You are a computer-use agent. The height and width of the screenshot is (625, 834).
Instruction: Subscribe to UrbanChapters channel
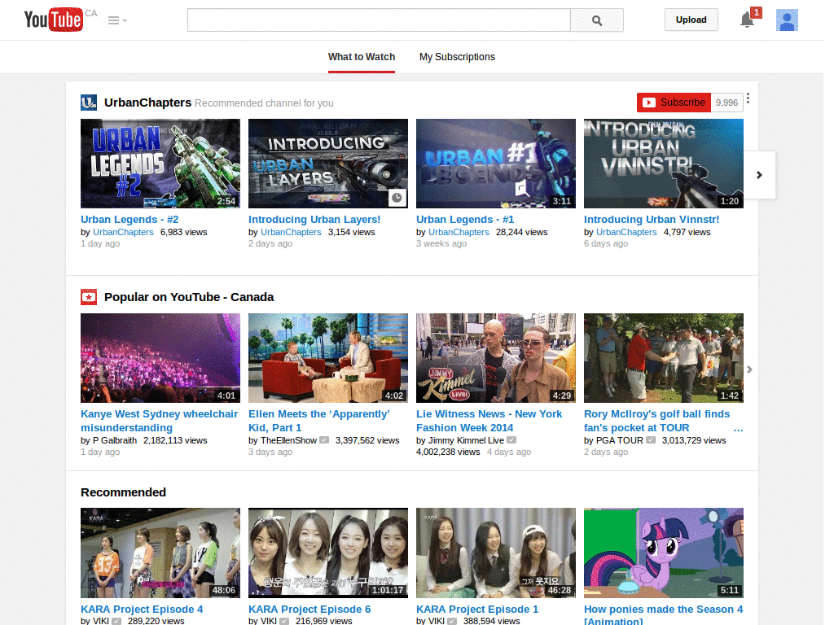tap(674, 103)
